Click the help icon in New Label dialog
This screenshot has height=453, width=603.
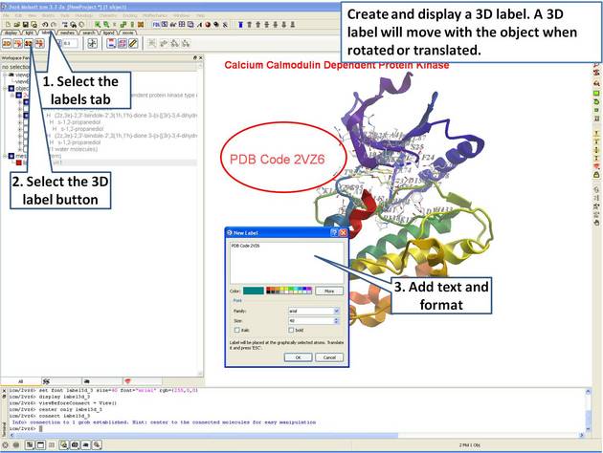[x=332, y=232]
